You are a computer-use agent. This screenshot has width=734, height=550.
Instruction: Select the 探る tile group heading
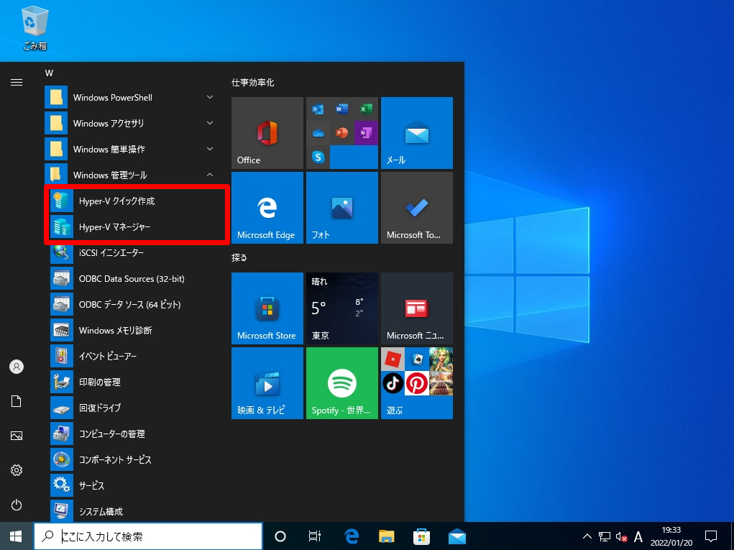pyautogui.click(x=239, y=257)
